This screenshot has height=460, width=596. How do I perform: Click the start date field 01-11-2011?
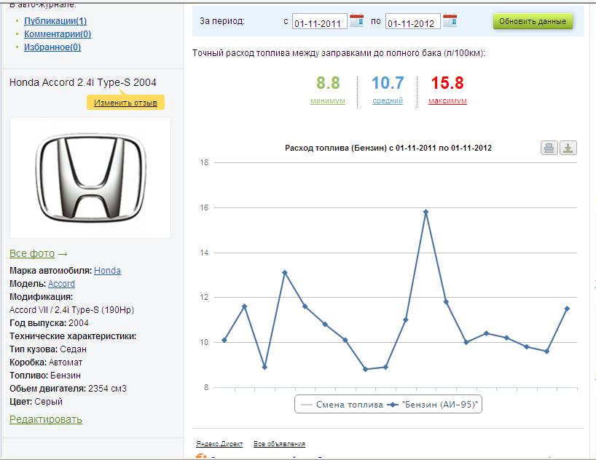point(319,22)
